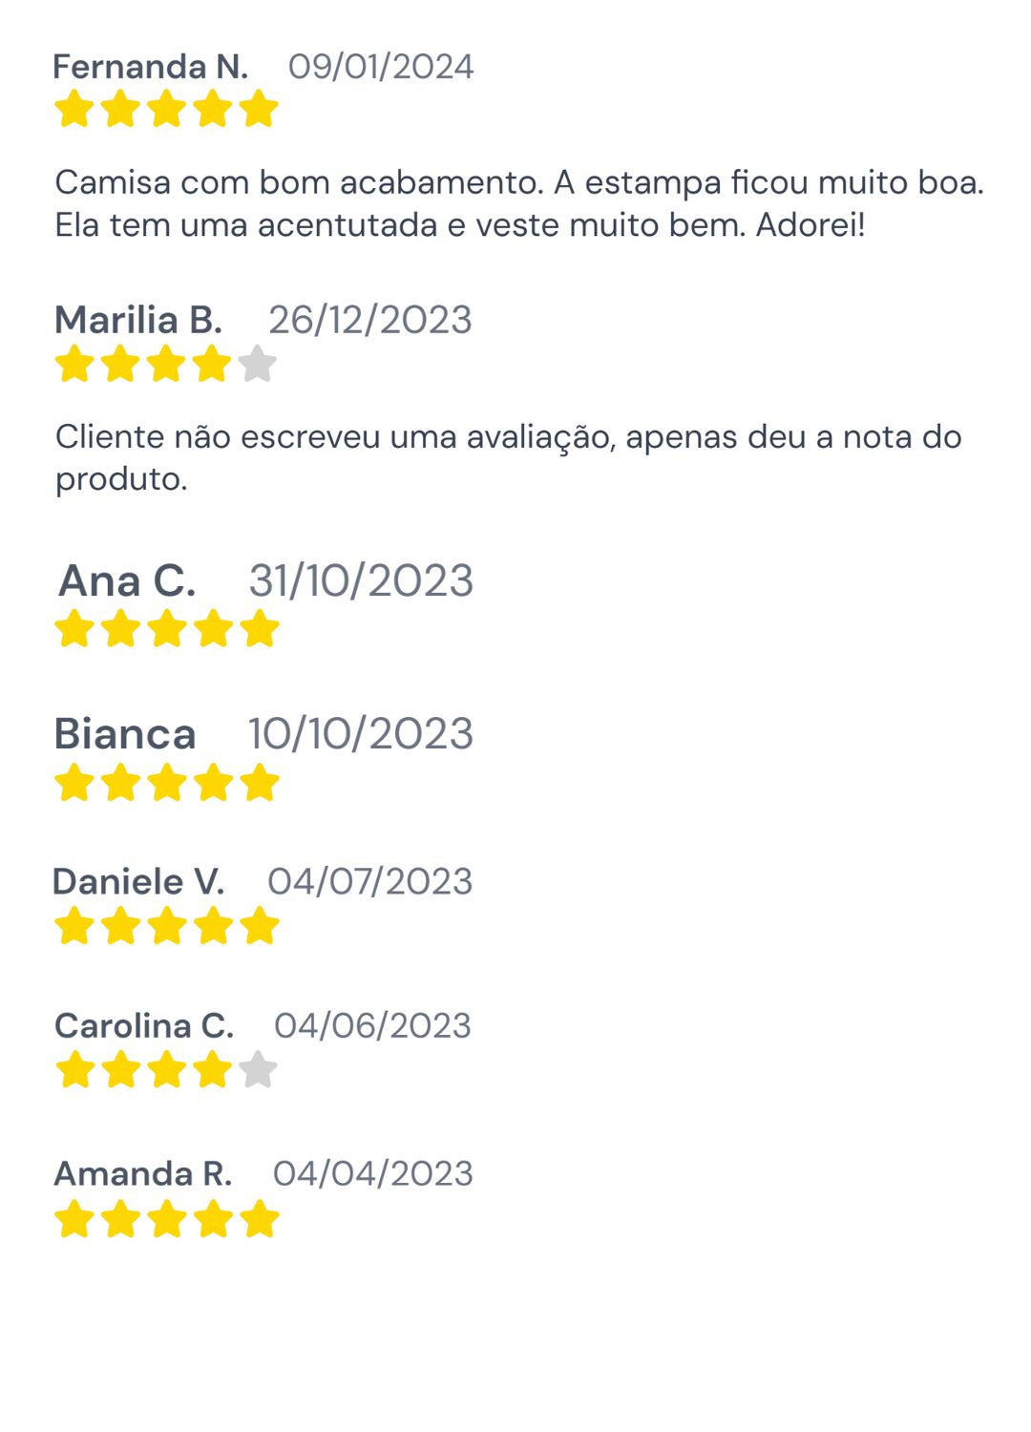Click the third star of Bianca's rating
The width and height of the screenshot is (1031, 1432).
click(167, 783)
